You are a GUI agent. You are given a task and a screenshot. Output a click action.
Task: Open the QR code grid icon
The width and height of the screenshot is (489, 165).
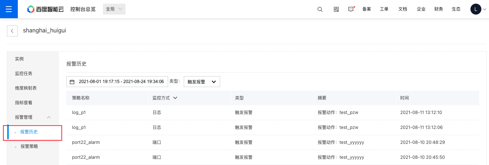pos(336,9)
